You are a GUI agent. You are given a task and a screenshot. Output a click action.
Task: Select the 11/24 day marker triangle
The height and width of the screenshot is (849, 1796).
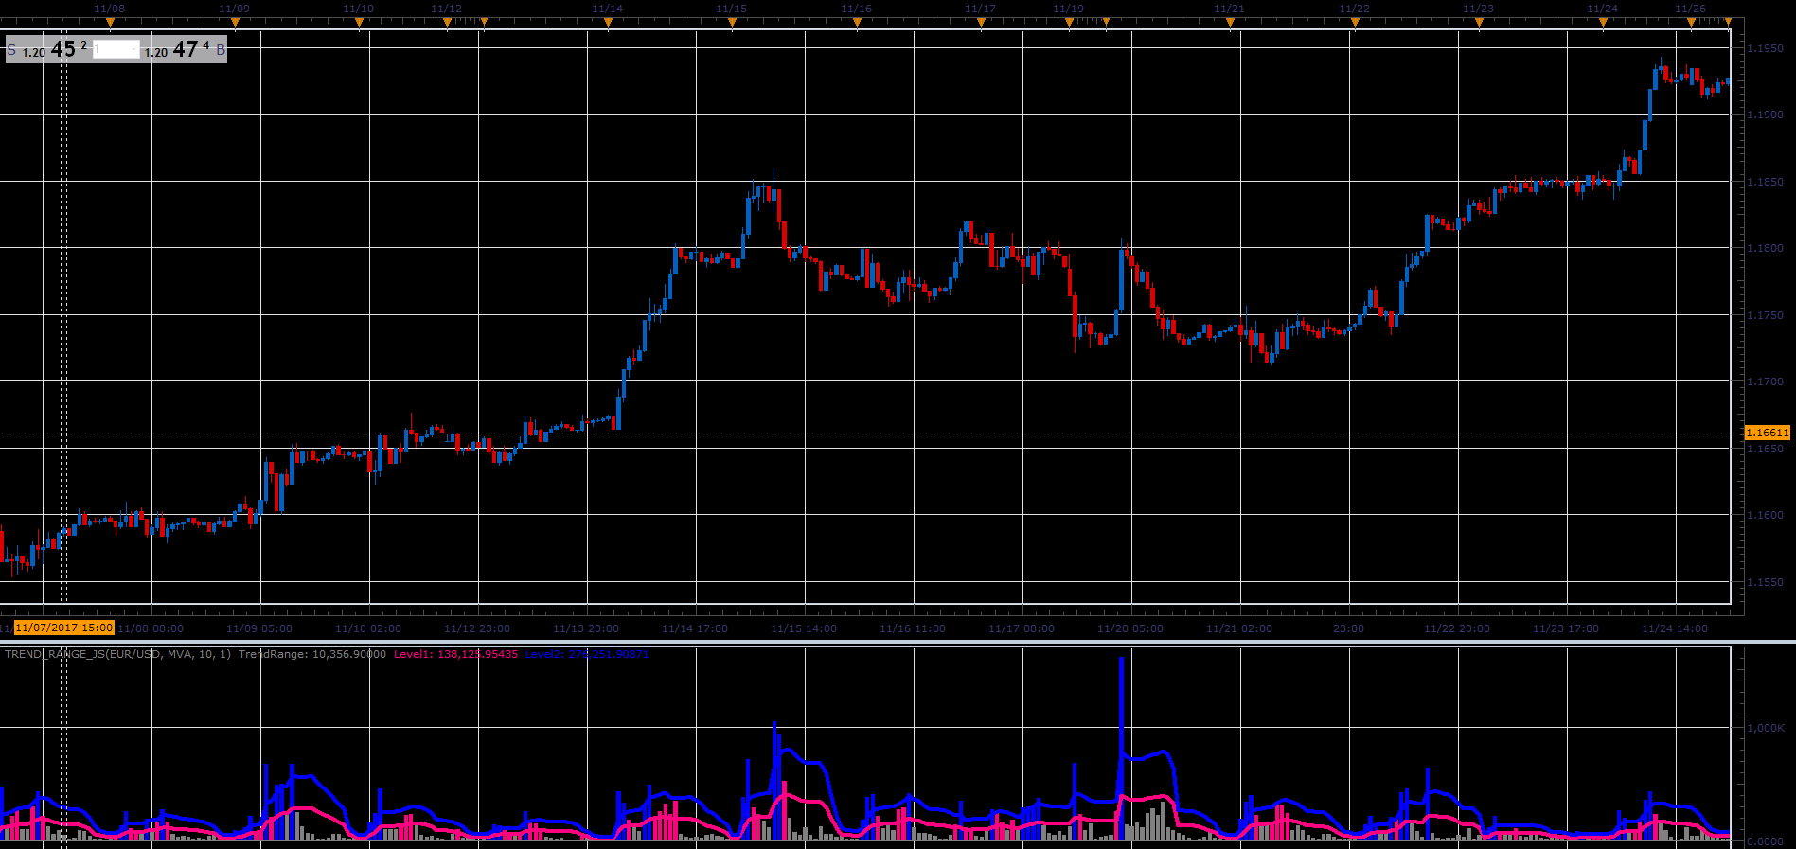coord(1603,22)
